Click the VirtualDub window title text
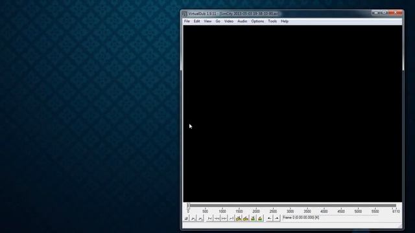The height and width of the screenshot is (233, 415). click(233, 14)
